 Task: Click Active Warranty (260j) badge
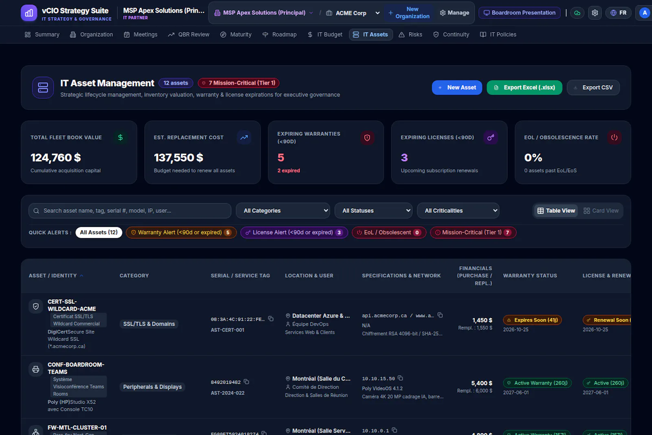(537, 383)
